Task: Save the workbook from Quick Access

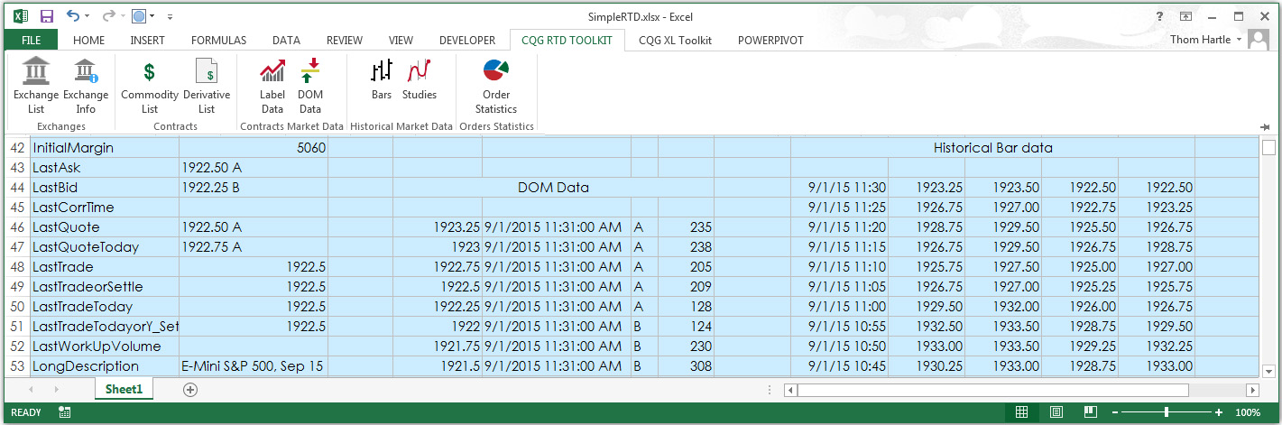Action: pyautogui.click(x=46, y=16)
